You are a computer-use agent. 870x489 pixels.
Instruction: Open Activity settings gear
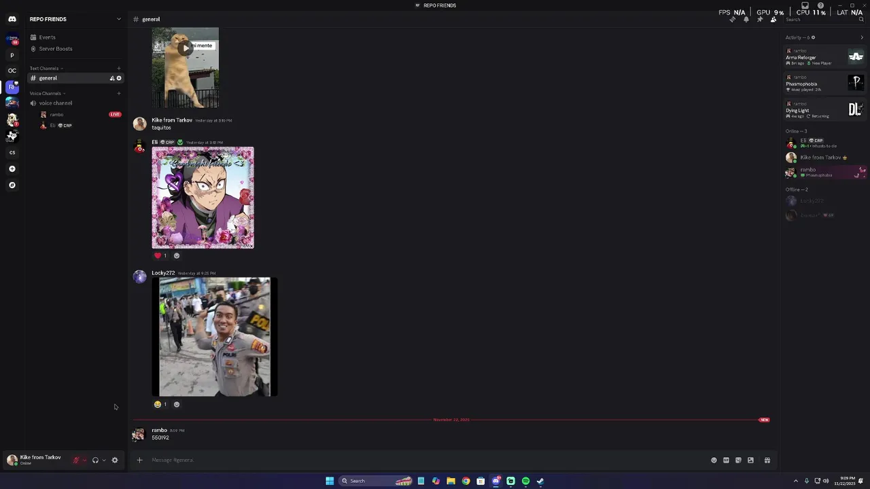tap(813, 37)
